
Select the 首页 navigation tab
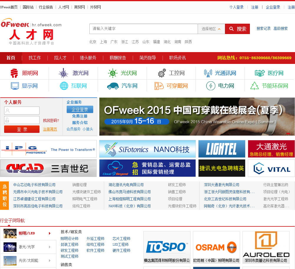(x=11, y=58)
